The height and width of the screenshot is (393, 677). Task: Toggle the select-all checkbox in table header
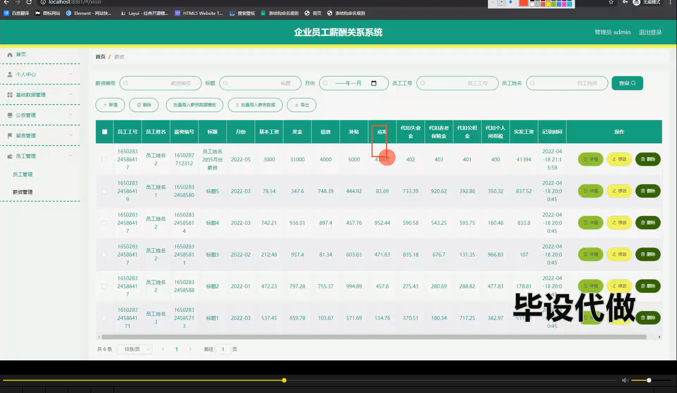(104, 132)
